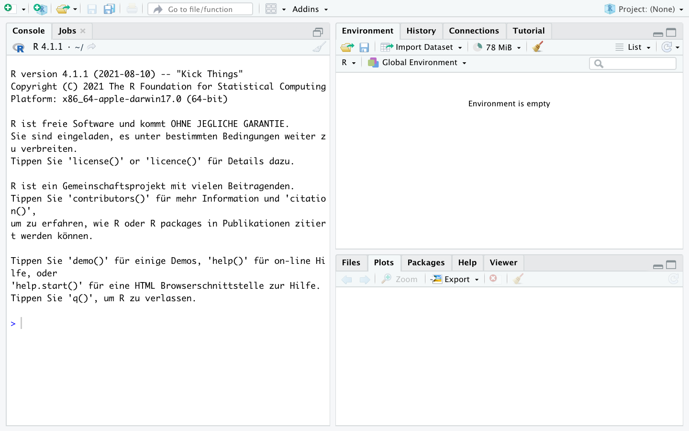Open the R language selector dropdown

click(x=349, y=63)
